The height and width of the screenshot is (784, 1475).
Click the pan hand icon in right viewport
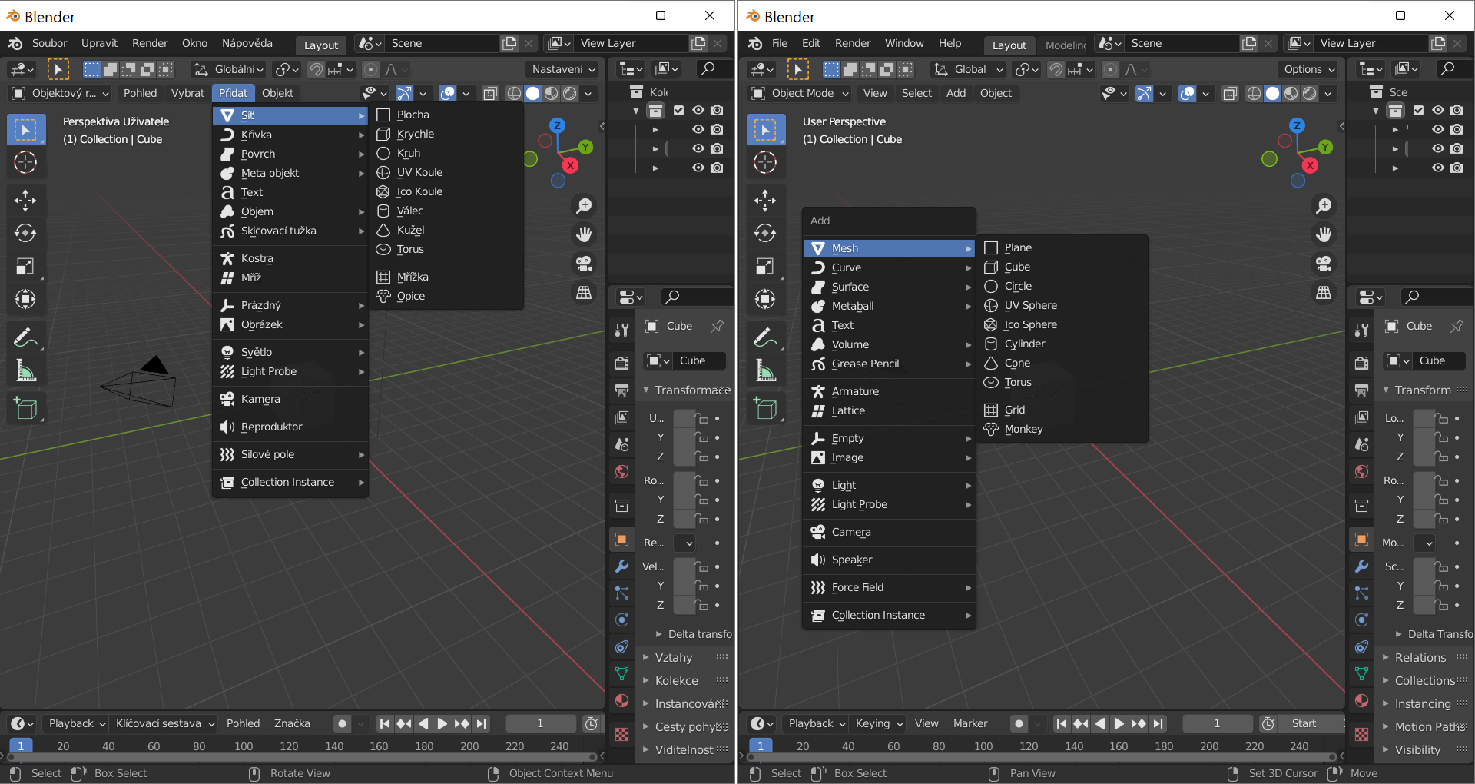click(1324, 234)
